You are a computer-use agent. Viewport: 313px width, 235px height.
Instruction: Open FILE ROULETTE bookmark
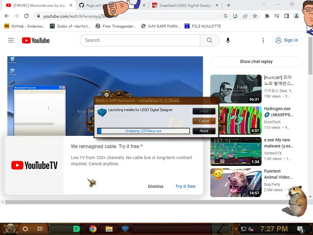[x=203, y=26]
